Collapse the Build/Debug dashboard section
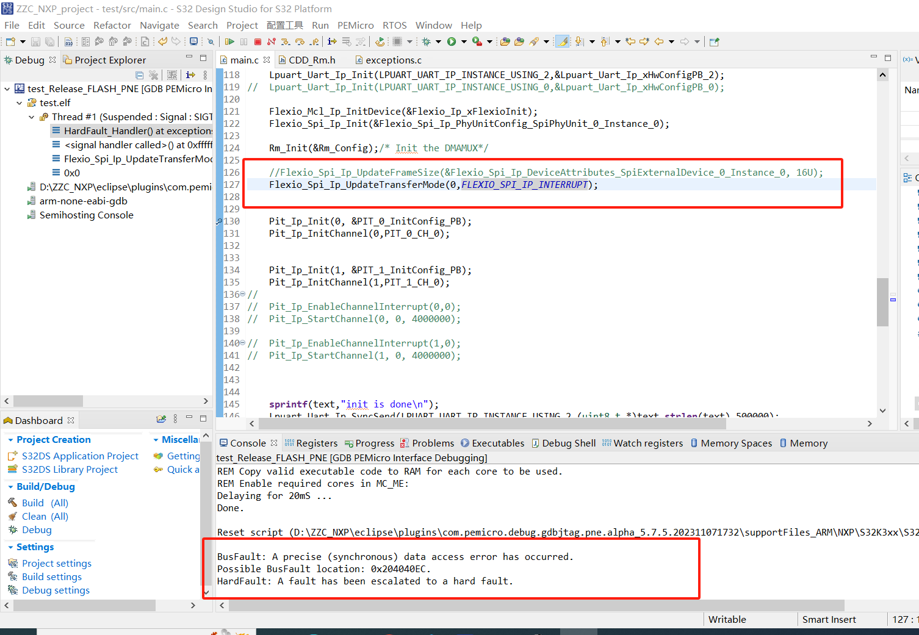Screen dimensions: 919x635 pos(9,486)
